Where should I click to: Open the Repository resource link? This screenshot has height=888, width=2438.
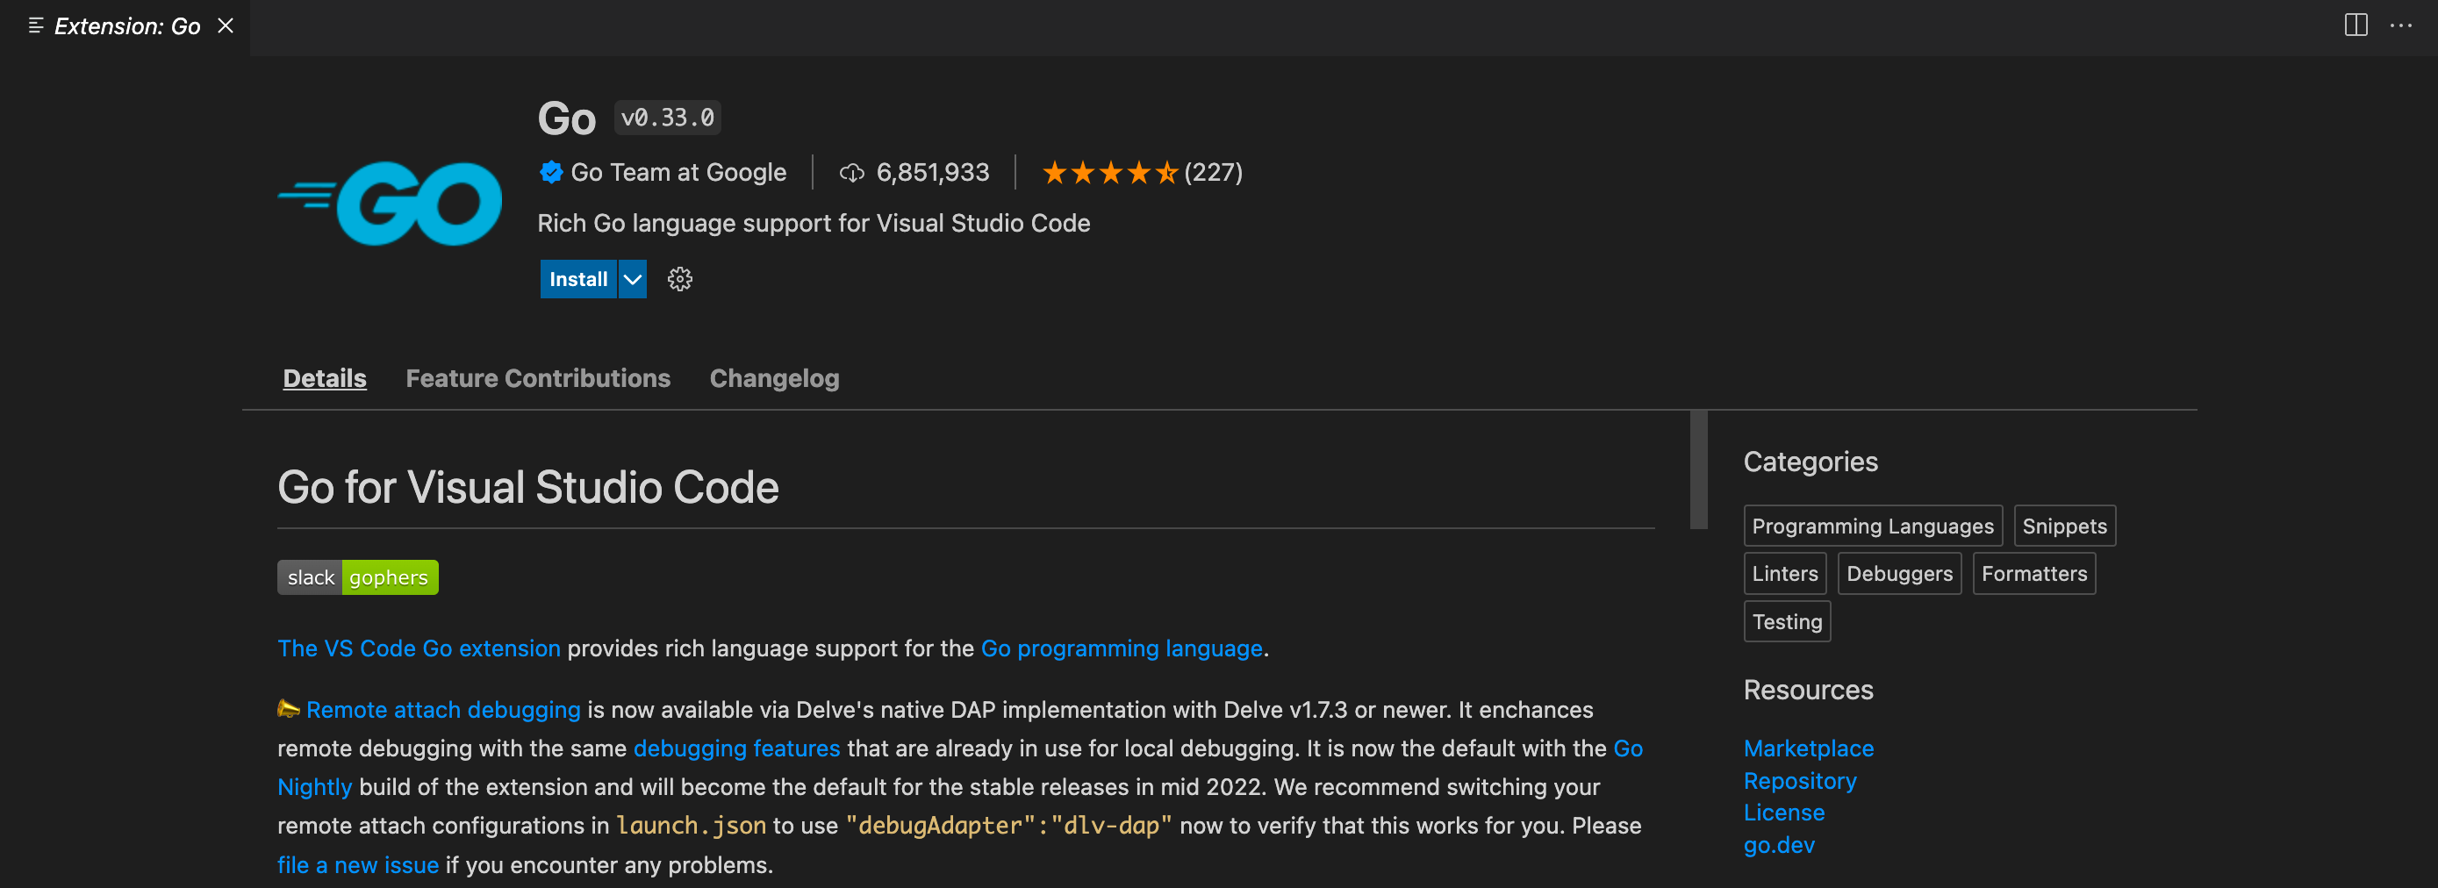1799,781
